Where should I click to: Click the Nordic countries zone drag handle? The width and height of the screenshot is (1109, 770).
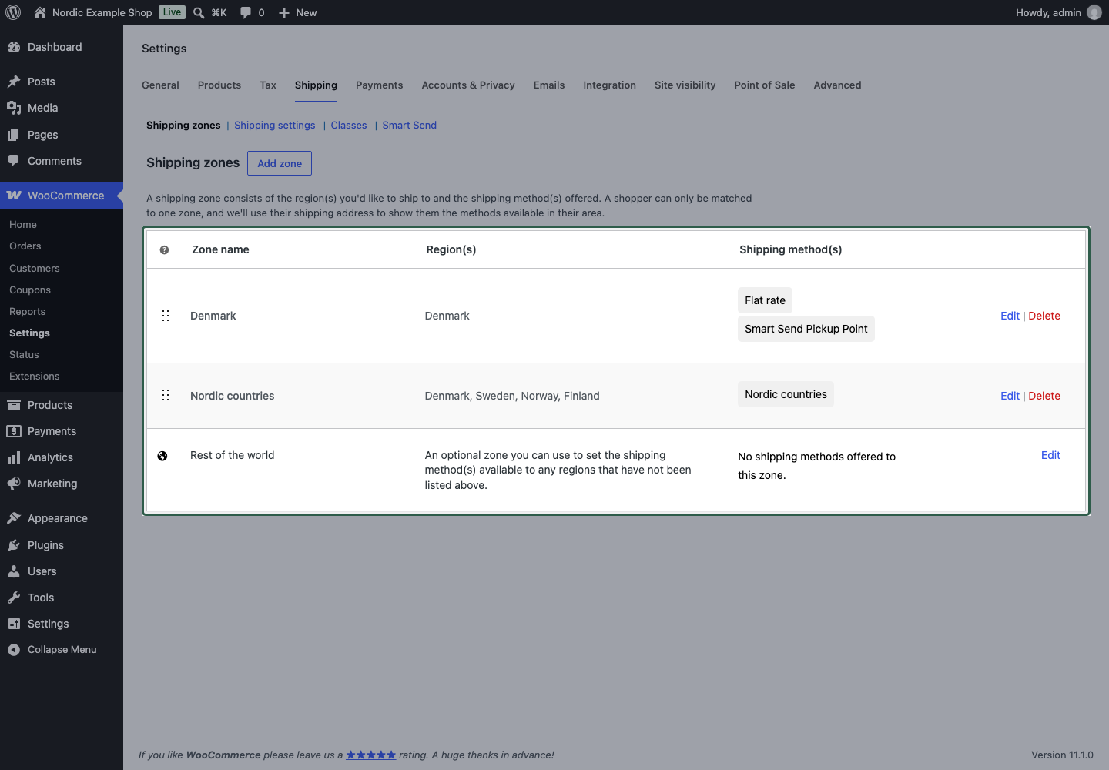(166, 396)
